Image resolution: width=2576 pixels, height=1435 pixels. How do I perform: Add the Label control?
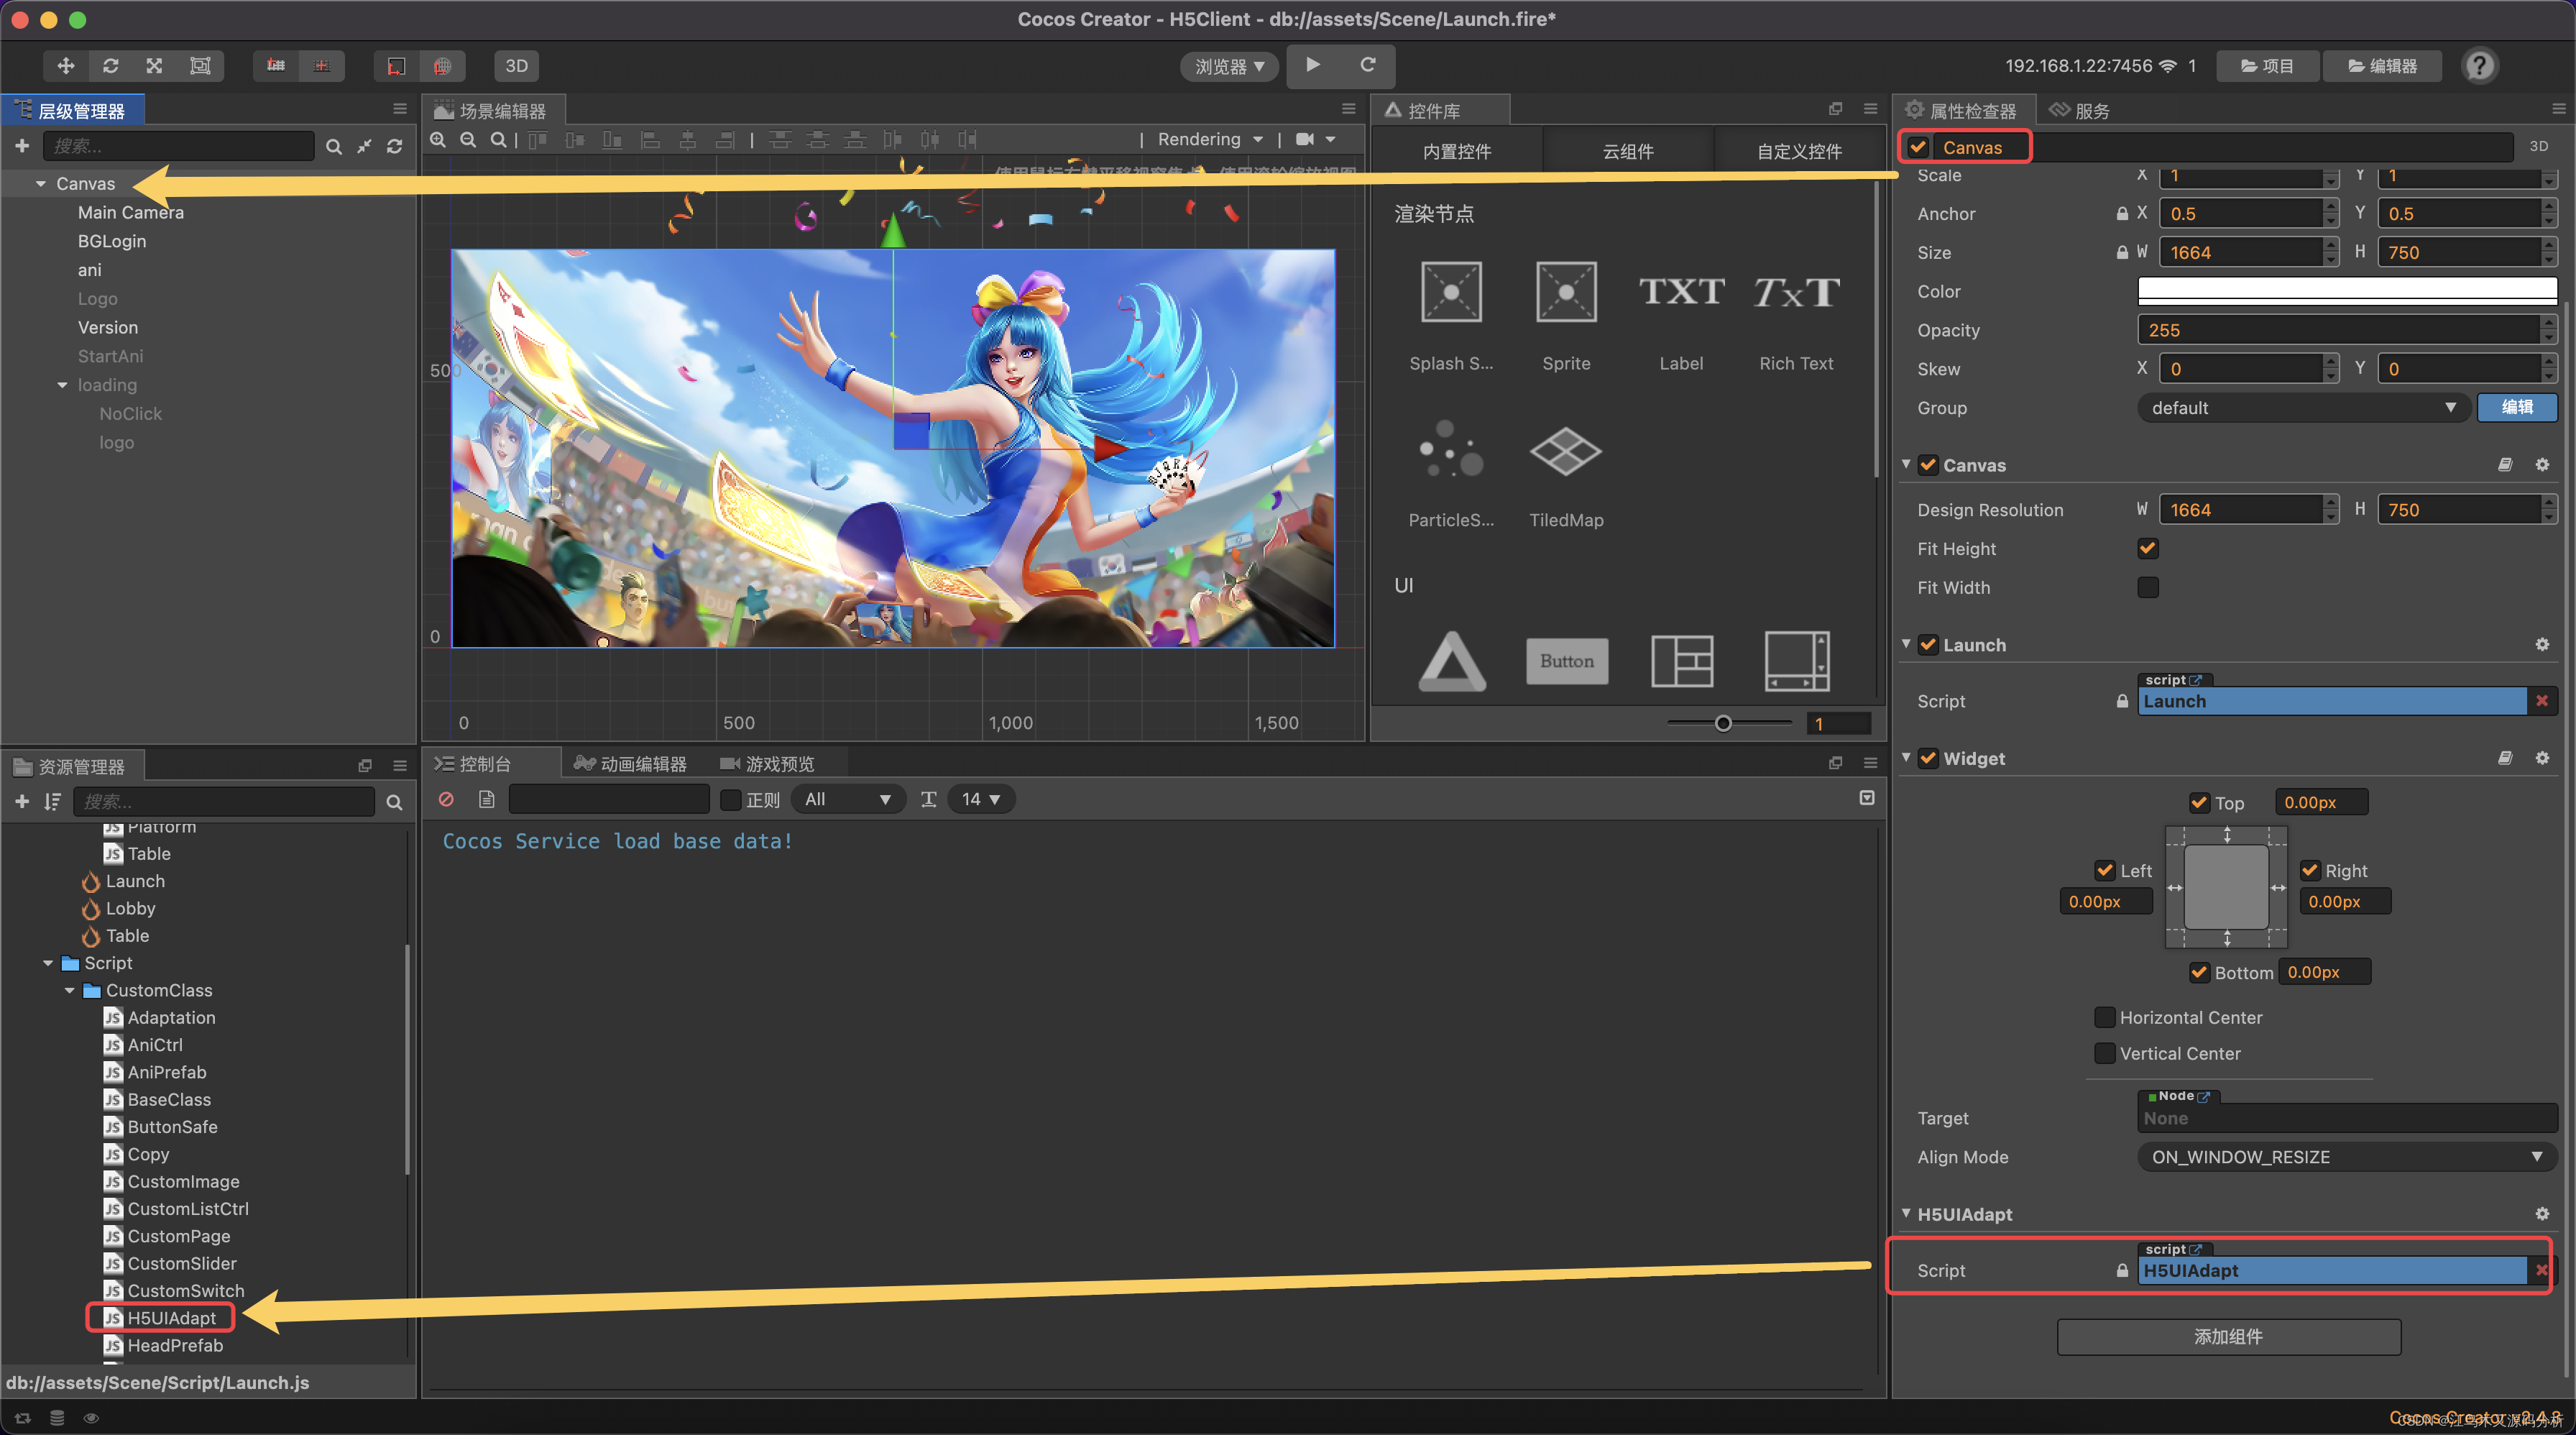coord(1681,315)
